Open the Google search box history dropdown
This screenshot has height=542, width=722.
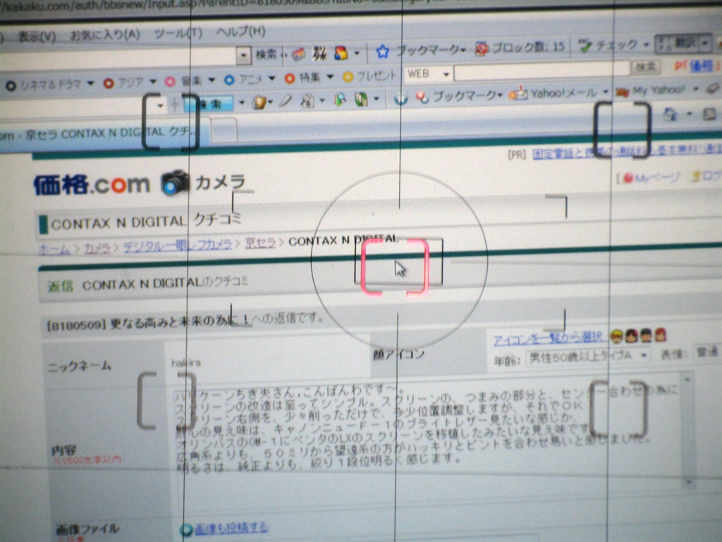pyautogui.click(x=243, y=56)
